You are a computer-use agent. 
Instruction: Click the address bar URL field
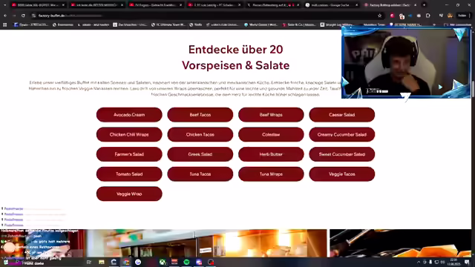pos(206,16)
